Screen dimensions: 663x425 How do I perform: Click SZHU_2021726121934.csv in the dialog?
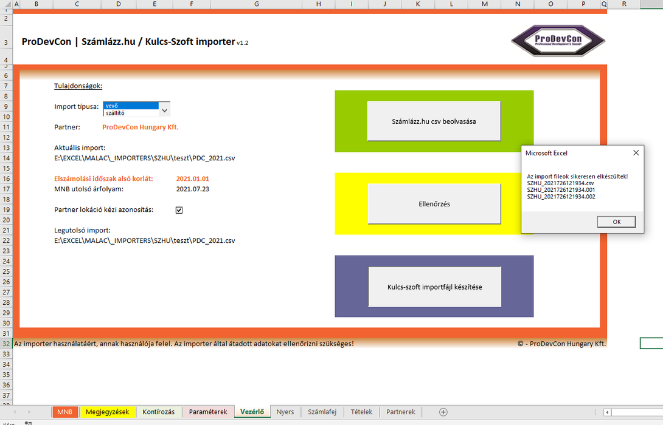pyautogui.click(x=560, y=183)
